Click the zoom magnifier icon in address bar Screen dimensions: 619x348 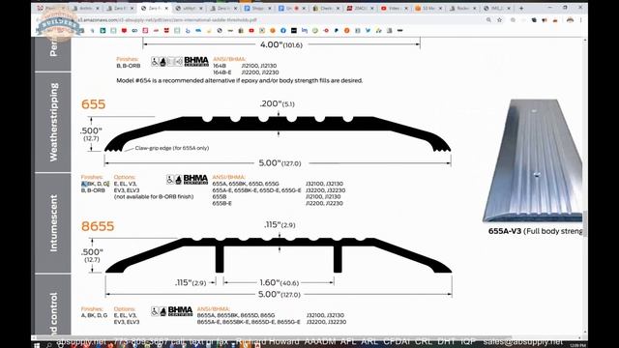(488, 19)
